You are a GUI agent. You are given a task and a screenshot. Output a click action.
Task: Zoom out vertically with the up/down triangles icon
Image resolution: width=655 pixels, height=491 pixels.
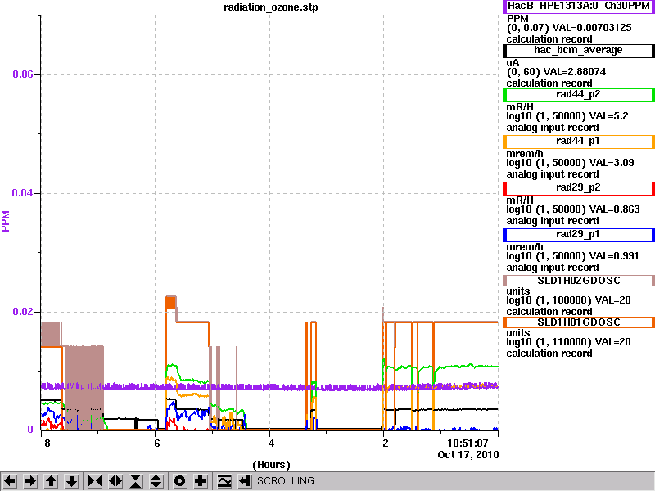(x=156, y=481)
